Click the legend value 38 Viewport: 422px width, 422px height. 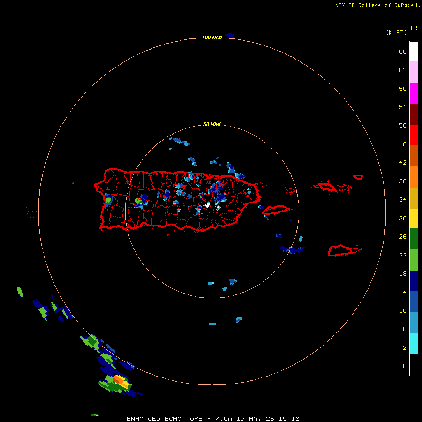pyautogui.click(x=403, y=181)
